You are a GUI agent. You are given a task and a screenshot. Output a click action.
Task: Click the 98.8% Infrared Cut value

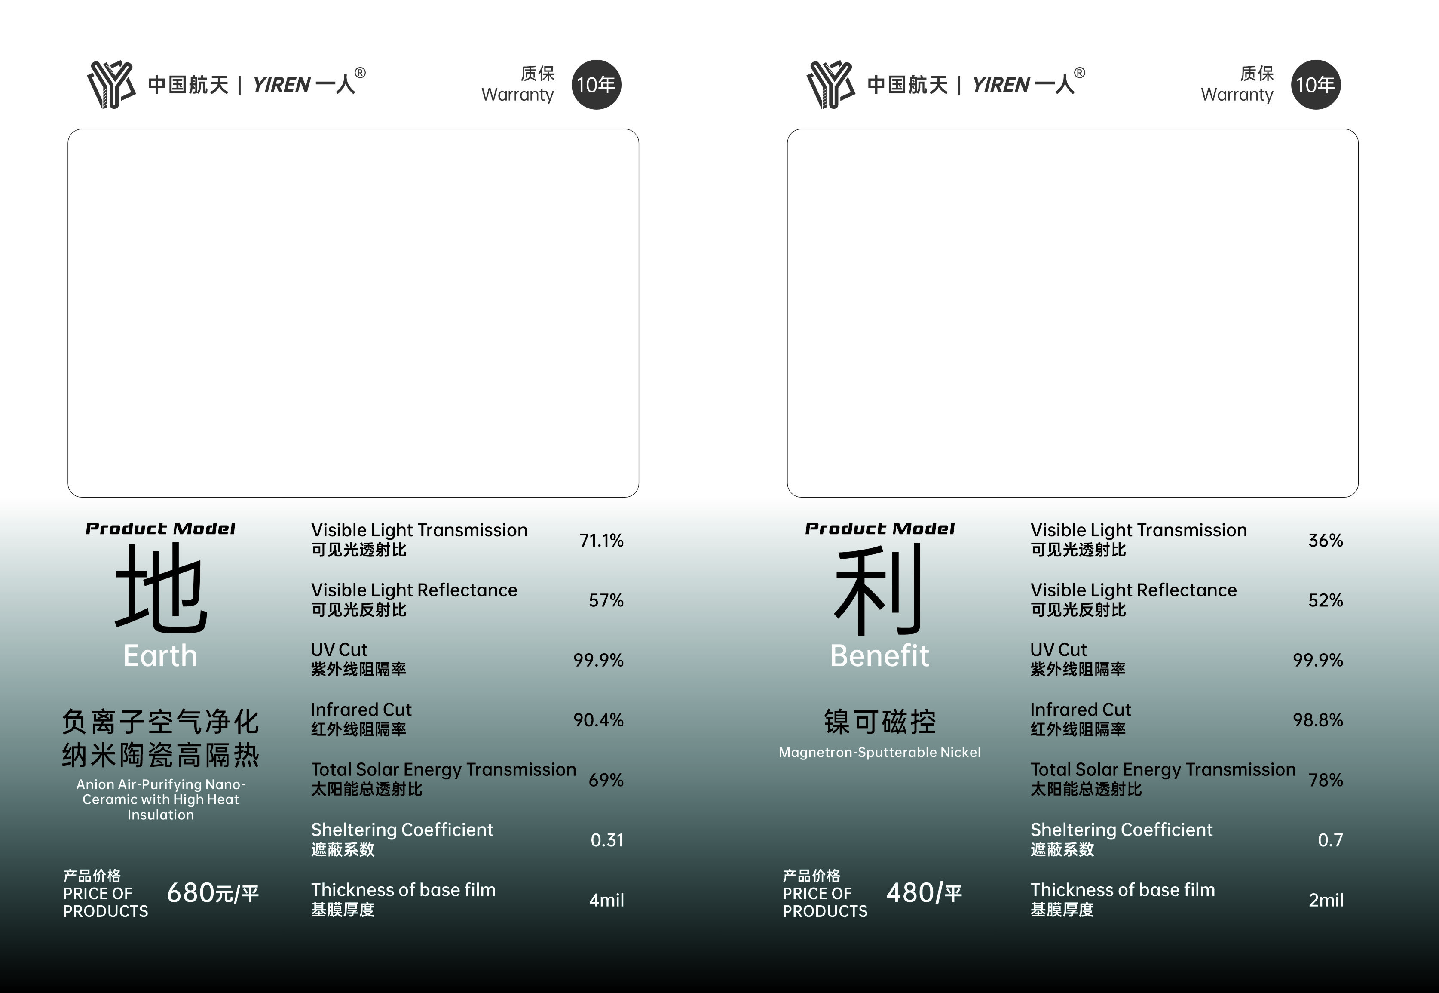coord(1318,720)
